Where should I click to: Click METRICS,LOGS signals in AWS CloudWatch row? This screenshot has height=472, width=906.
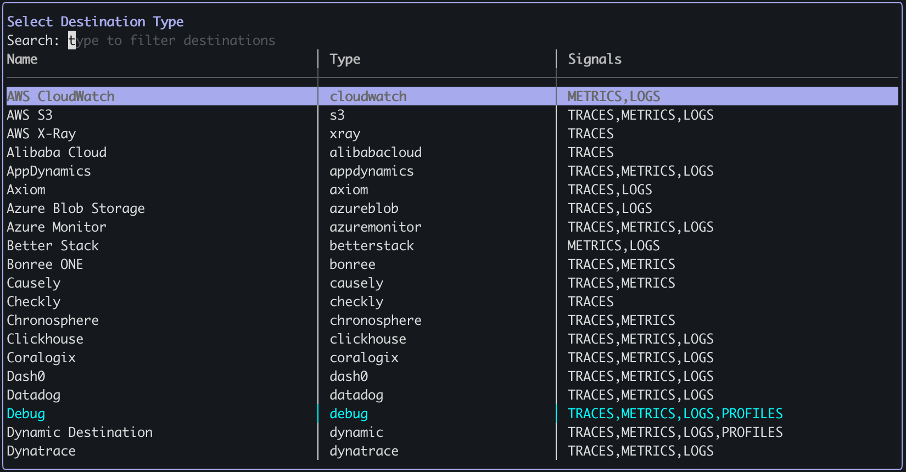point(614,97)
